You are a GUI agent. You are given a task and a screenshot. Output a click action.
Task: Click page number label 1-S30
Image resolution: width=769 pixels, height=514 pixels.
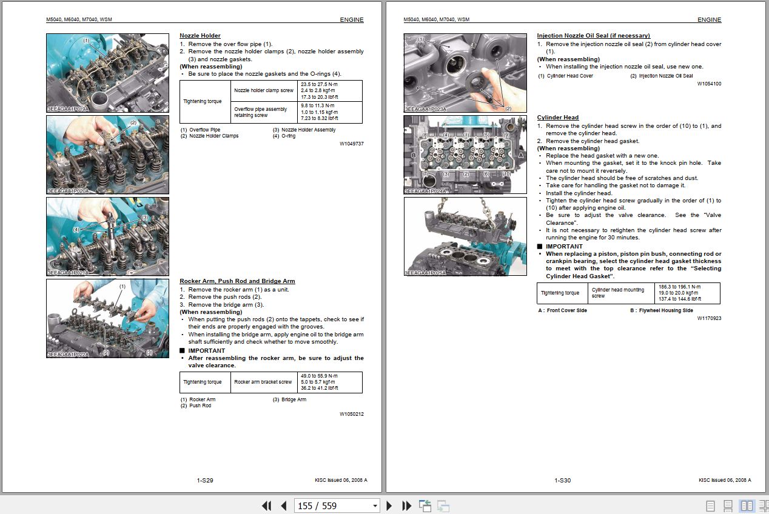click(x=563, y=480)
